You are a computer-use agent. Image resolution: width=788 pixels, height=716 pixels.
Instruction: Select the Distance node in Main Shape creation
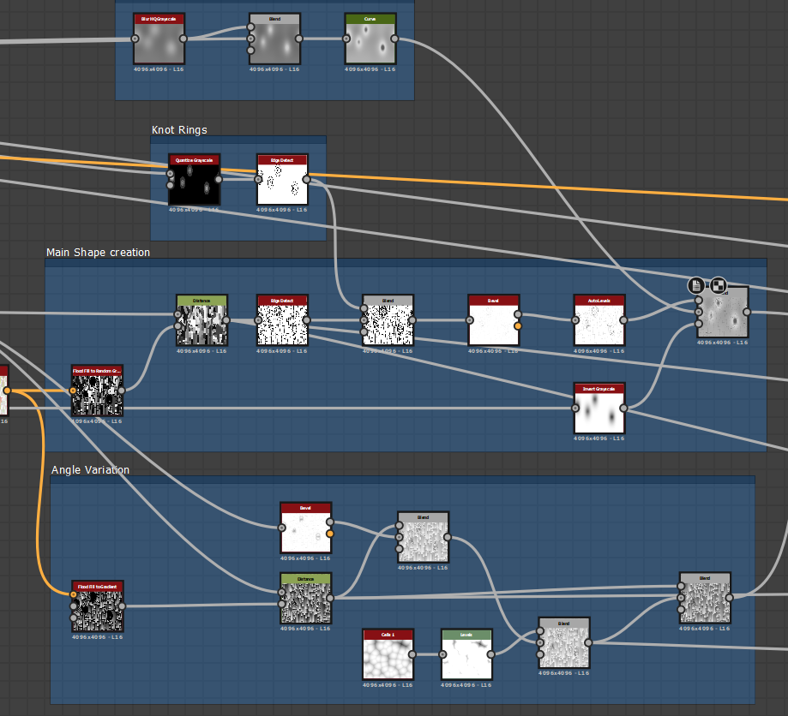202,320
